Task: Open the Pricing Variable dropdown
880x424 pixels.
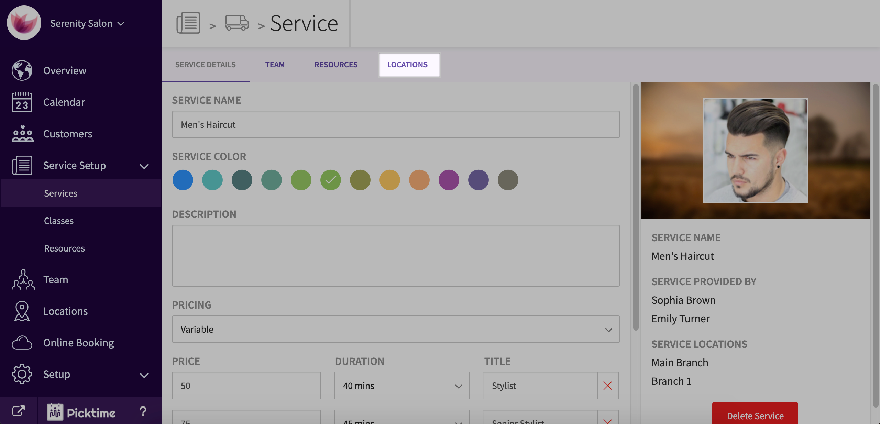Action: tap(396, 329)
